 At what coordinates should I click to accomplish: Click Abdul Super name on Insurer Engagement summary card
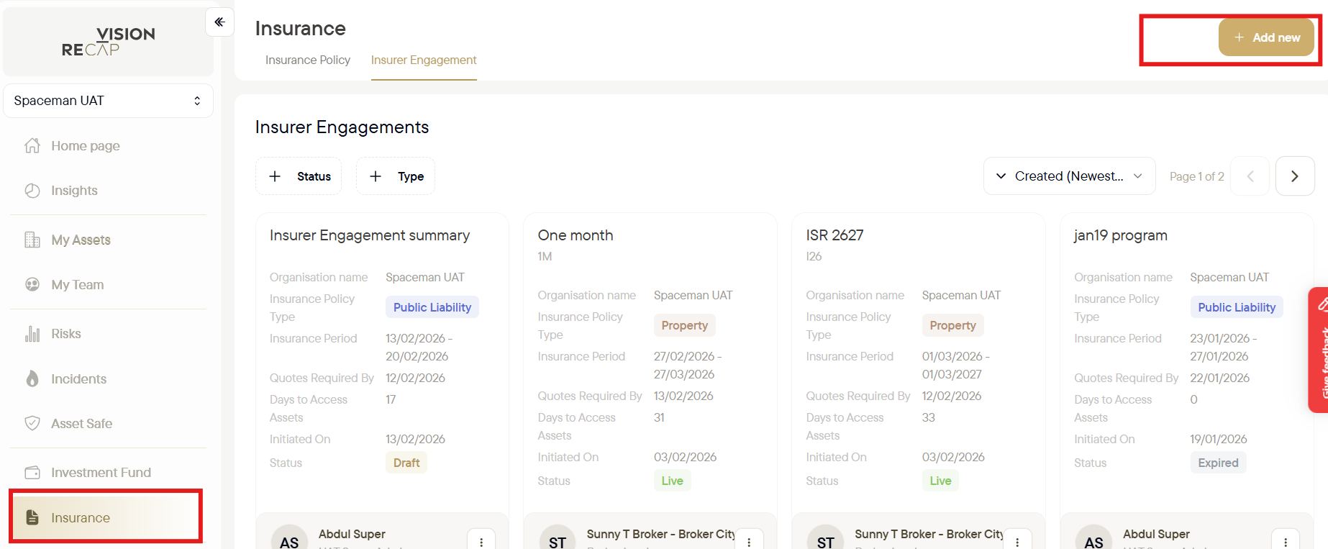tap(352, 534)
